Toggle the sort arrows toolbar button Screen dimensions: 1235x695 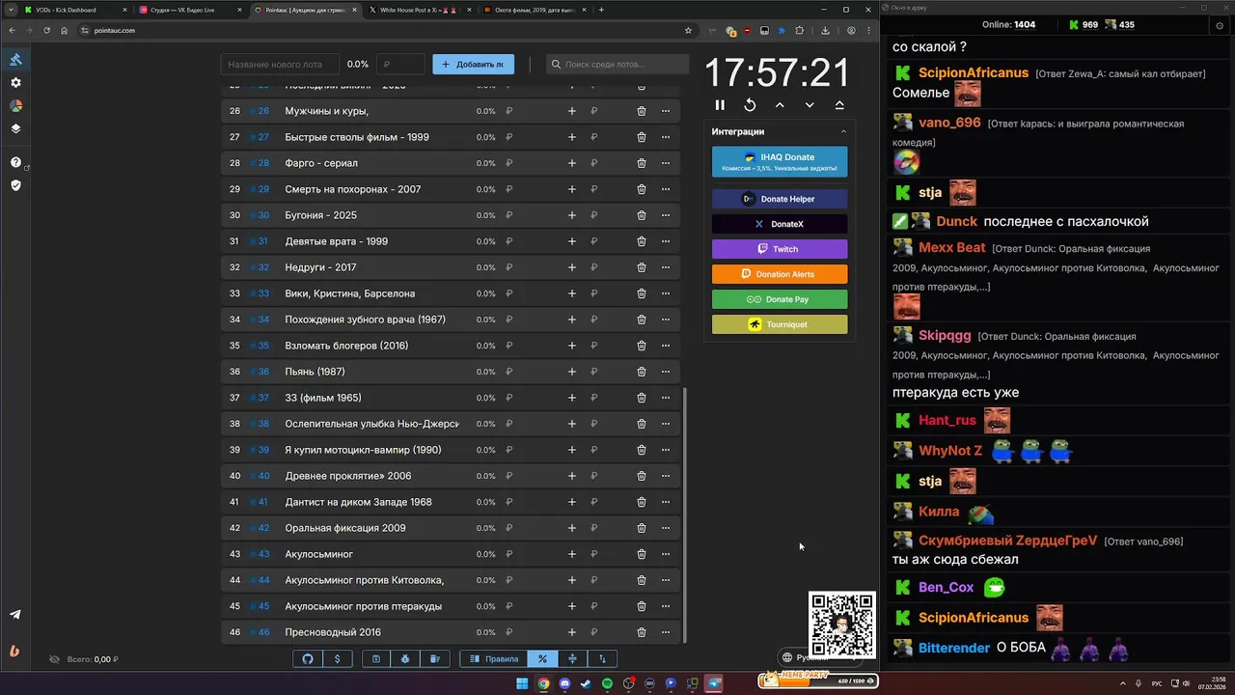point(603,659)
